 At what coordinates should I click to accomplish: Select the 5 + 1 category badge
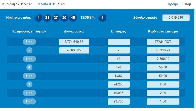click(x=30, y=42)
